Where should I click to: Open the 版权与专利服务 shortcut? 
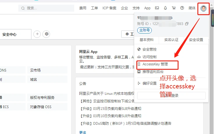coord(47,97)
